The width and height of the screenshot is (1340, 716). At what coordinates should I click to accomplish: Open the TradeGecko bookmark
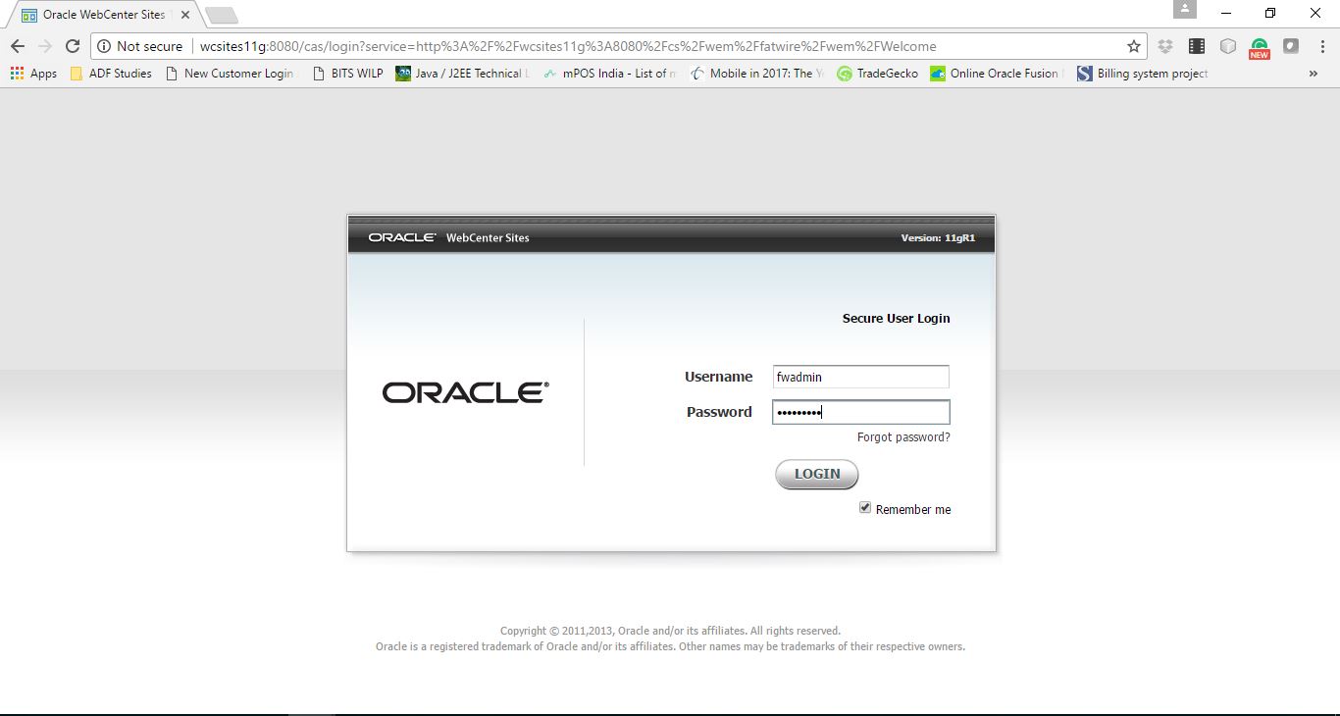point(877,74)
